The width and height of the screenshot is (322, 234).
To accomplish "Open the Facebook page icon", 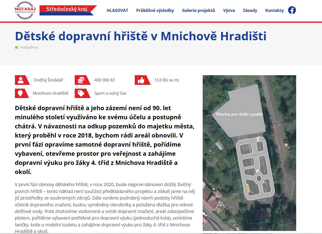I will click(292, 10).
